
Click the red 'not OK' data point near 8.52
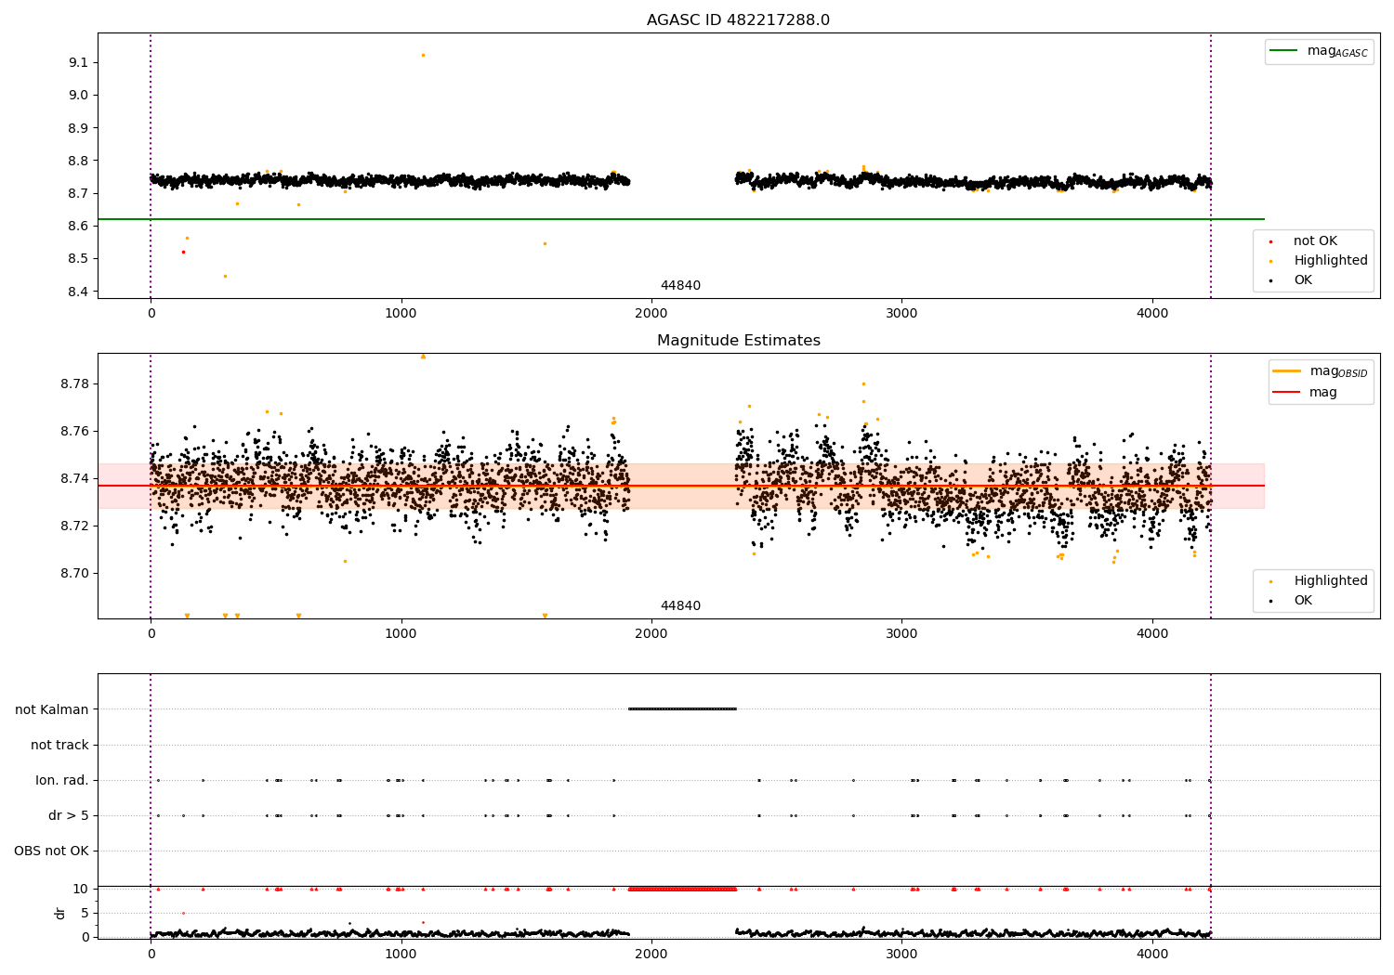(183, 252)
